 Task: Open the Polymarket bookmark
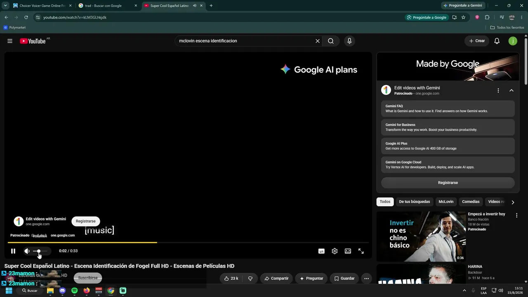click(14, 28)
